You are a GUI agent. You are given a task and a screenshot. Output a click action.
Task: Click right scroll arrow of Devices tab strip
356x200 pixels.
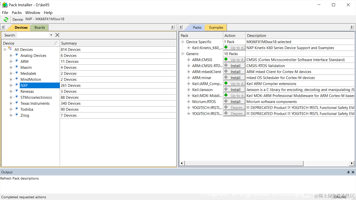click(x=173, y=27)
